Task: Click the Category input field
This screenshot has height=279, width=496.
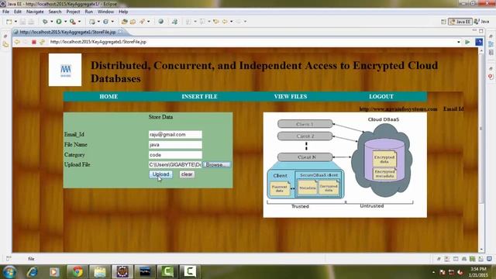Action: tap(175, 155)
